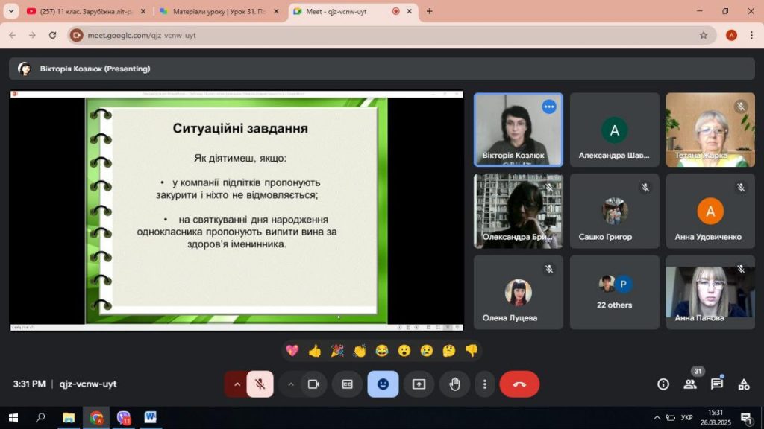
Task: Expand video settings arrow beside camera
Action: coord(291,384)
